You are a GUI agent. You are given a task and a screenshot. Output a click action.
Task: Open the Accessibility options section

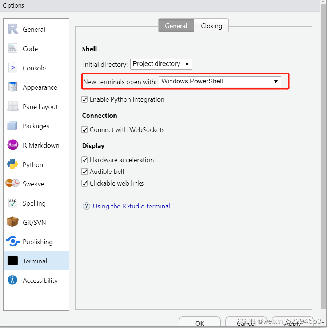(40, 280)
